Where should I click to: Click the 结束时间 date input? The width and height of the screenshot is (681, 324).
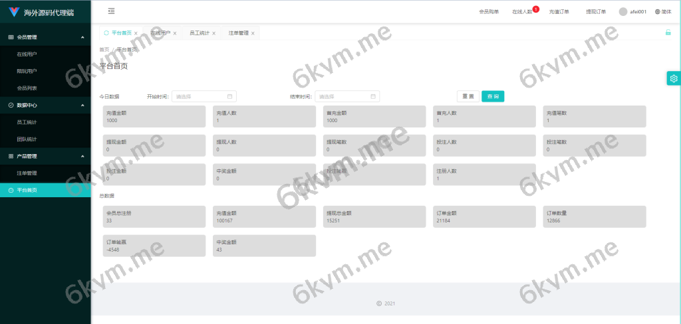pos(347,96)
